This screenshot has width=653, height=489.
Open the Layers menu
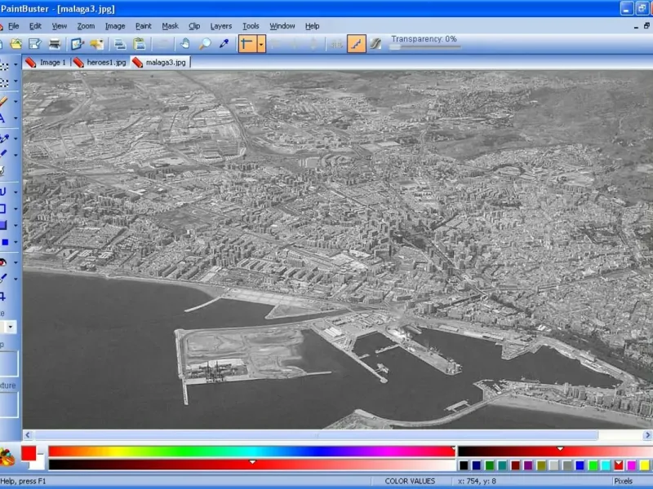[221, 26]
